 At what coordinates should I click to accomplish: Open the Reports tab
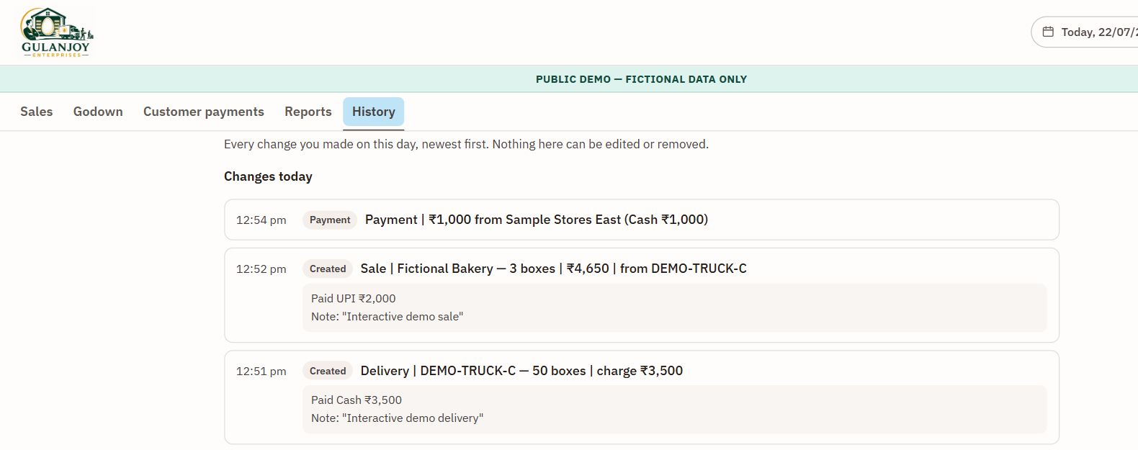308,112
